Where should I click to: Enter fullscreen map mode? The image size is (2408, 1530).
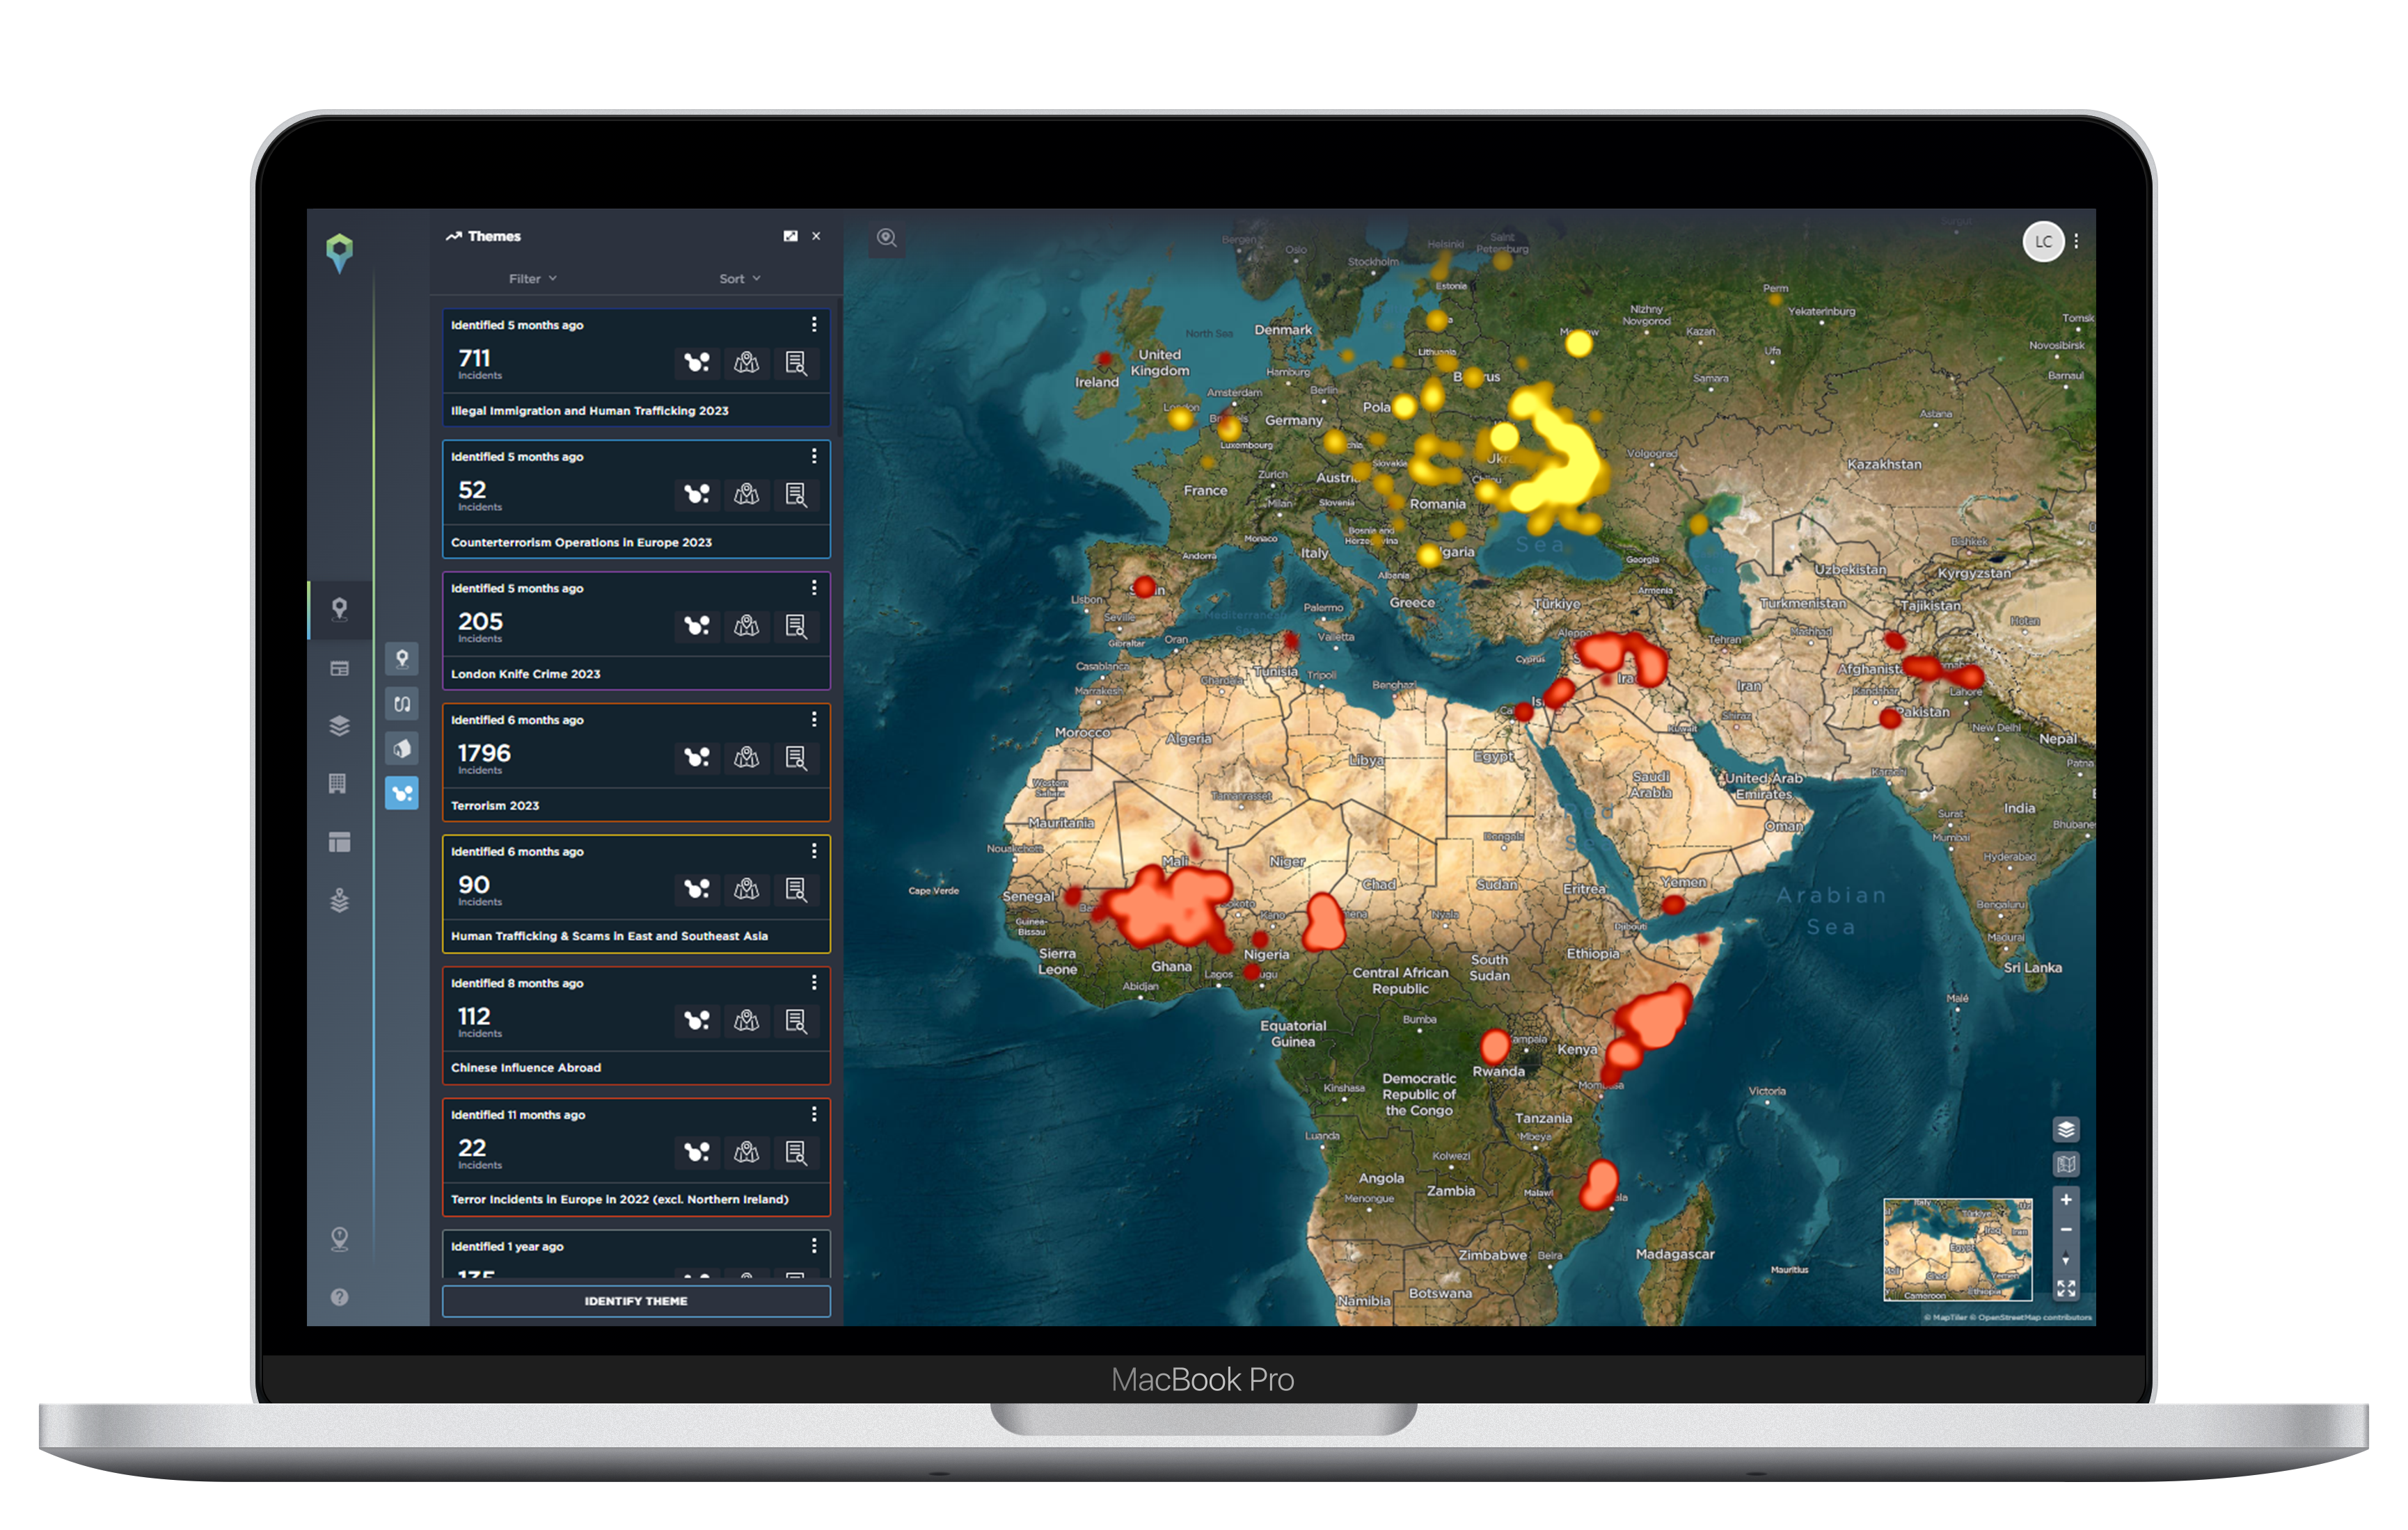click(2066, 1289)
